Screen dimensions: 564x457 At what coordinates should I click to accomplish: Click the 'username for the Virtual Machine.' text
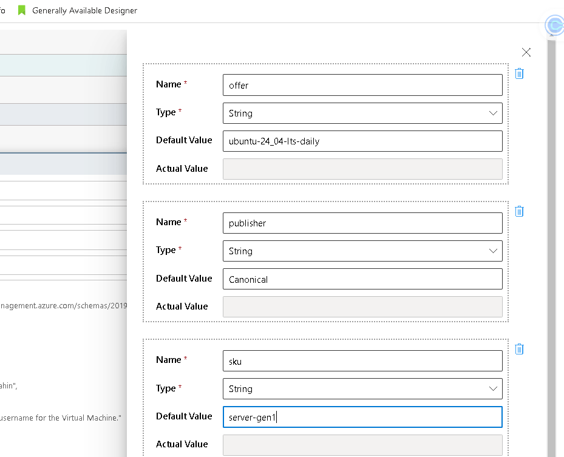click(61, 418)
